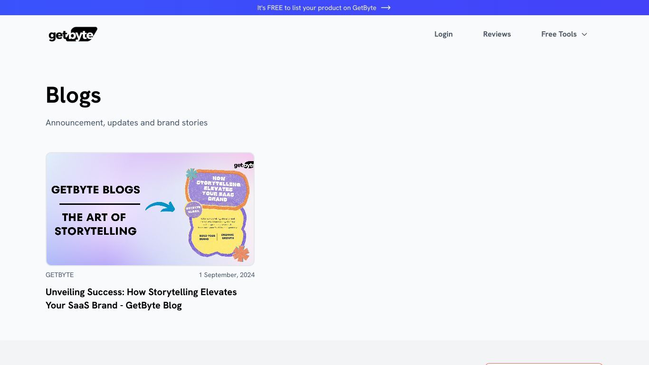Viewport: 649px width, 365px height.
Task: Open the Login page
Action: click(x=443, y=34)
